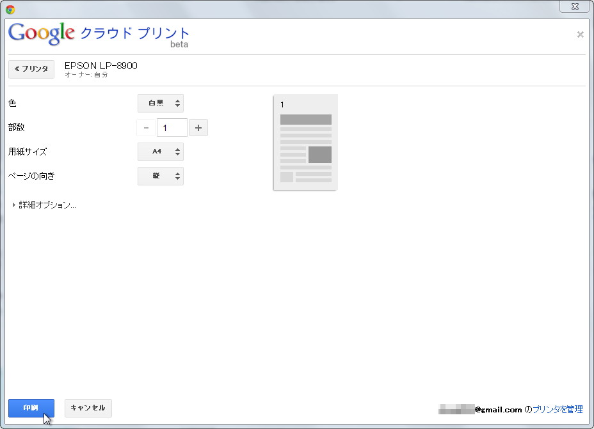Viewport: 594px width, 429px height.
Task: Click the blue 印刷 print button
Action: (x=31, y=408)
